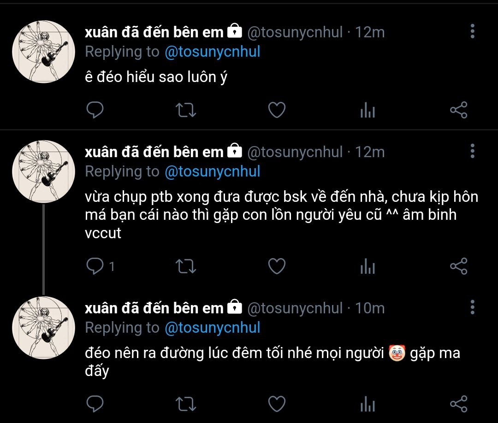498x423 pixels.
Task: Retweet the "vừa chụp ptb xong" tweet
Action: pyautogui.click(x=186, y=266)
